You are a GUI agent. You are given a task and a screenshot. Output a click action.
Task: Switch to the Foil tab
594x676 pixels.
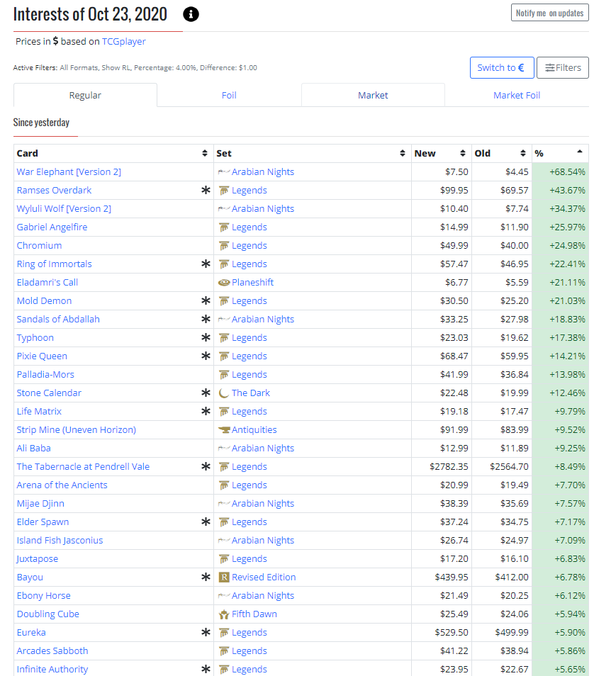(229, 95)
